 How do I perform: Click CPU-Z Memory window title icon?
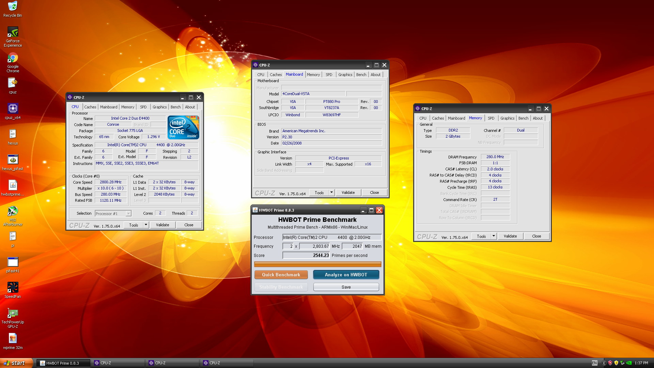(418, 108)
